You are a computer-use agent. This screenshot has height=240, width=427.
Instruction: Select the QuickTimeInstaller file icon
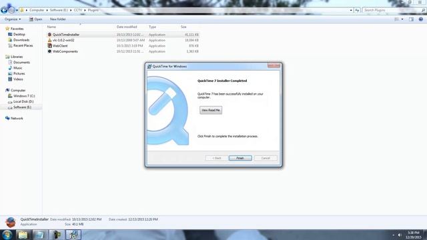point(49,35)
